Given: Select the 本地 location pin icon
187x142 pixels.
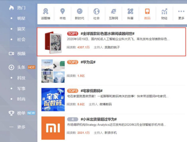Looking at the screenshot, I should (62, 11).
